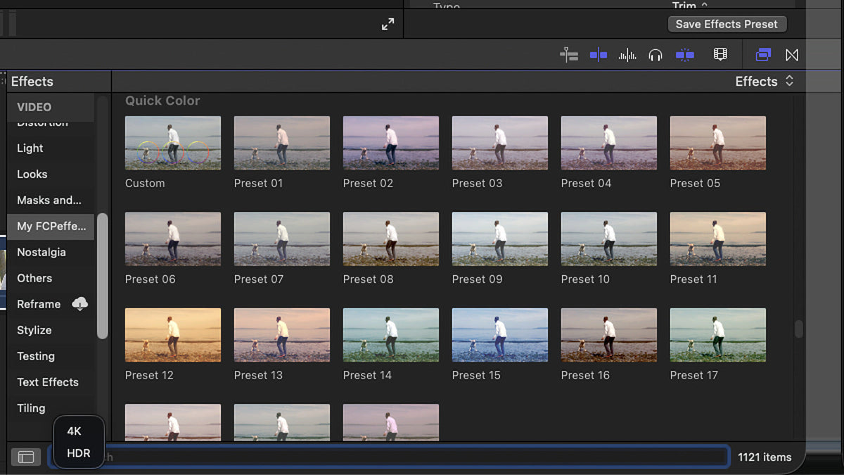Select the Preset 01 thumbnail
The height and width of the screenshot is (475, 844).
282,143
